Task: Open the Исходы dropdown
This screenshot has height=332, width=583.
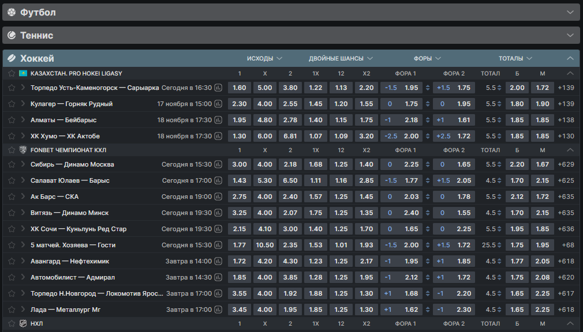Action: coord(264,58)
